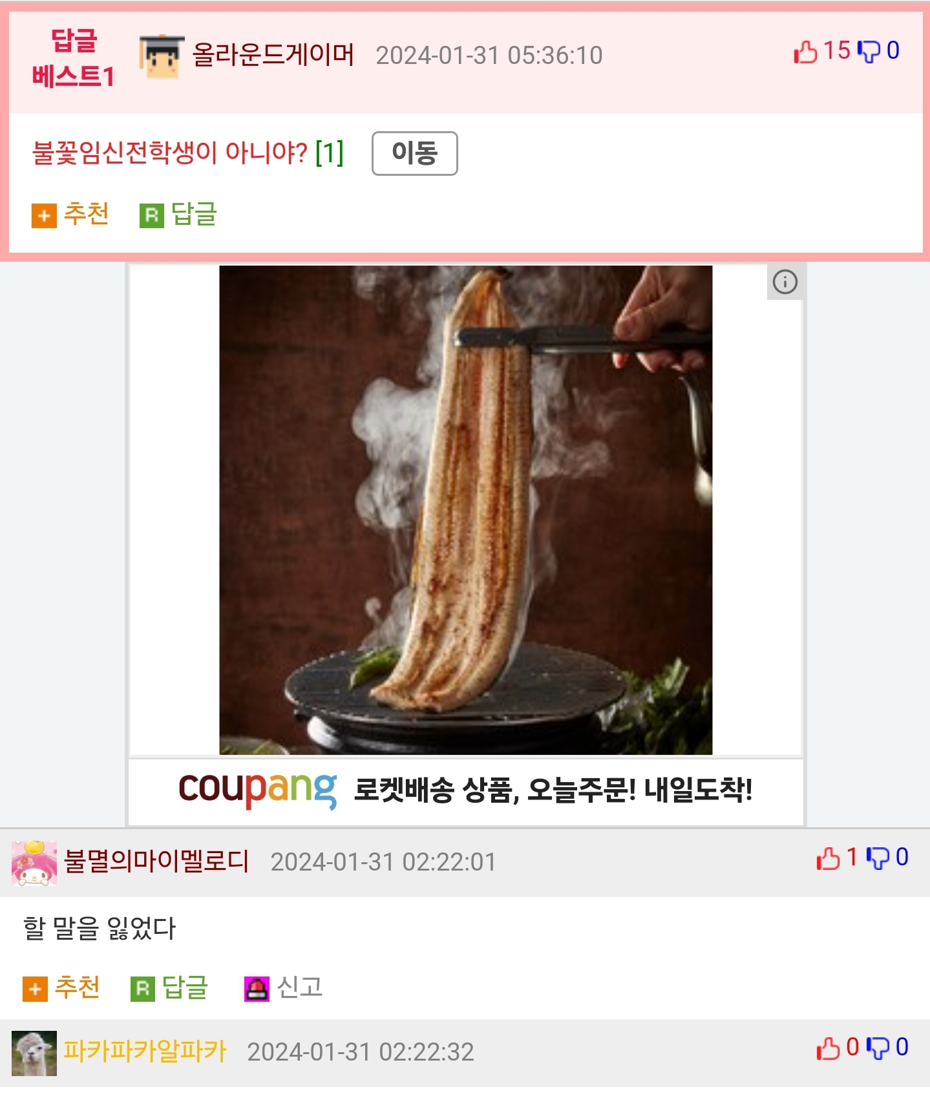This screenshot has width=930, height=1100.
Task: Click thumbs-up icon on best reply
Action: tap(805, 52)
